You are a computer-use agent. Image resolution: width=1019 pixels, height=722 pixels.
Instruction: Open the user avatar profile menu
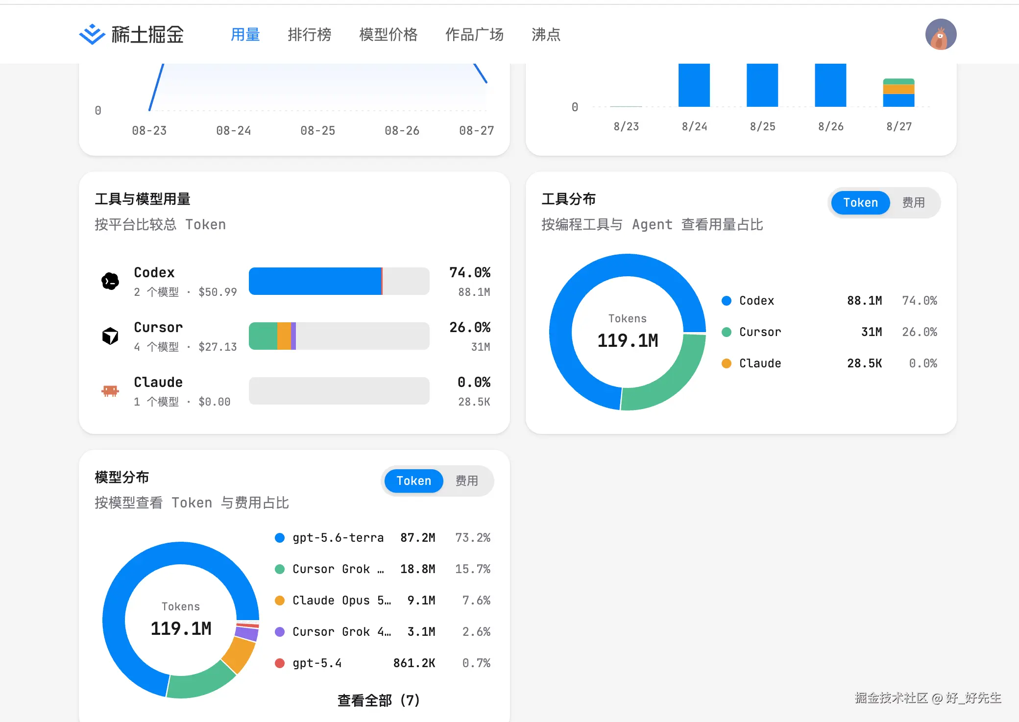click(x=941, y=34)
